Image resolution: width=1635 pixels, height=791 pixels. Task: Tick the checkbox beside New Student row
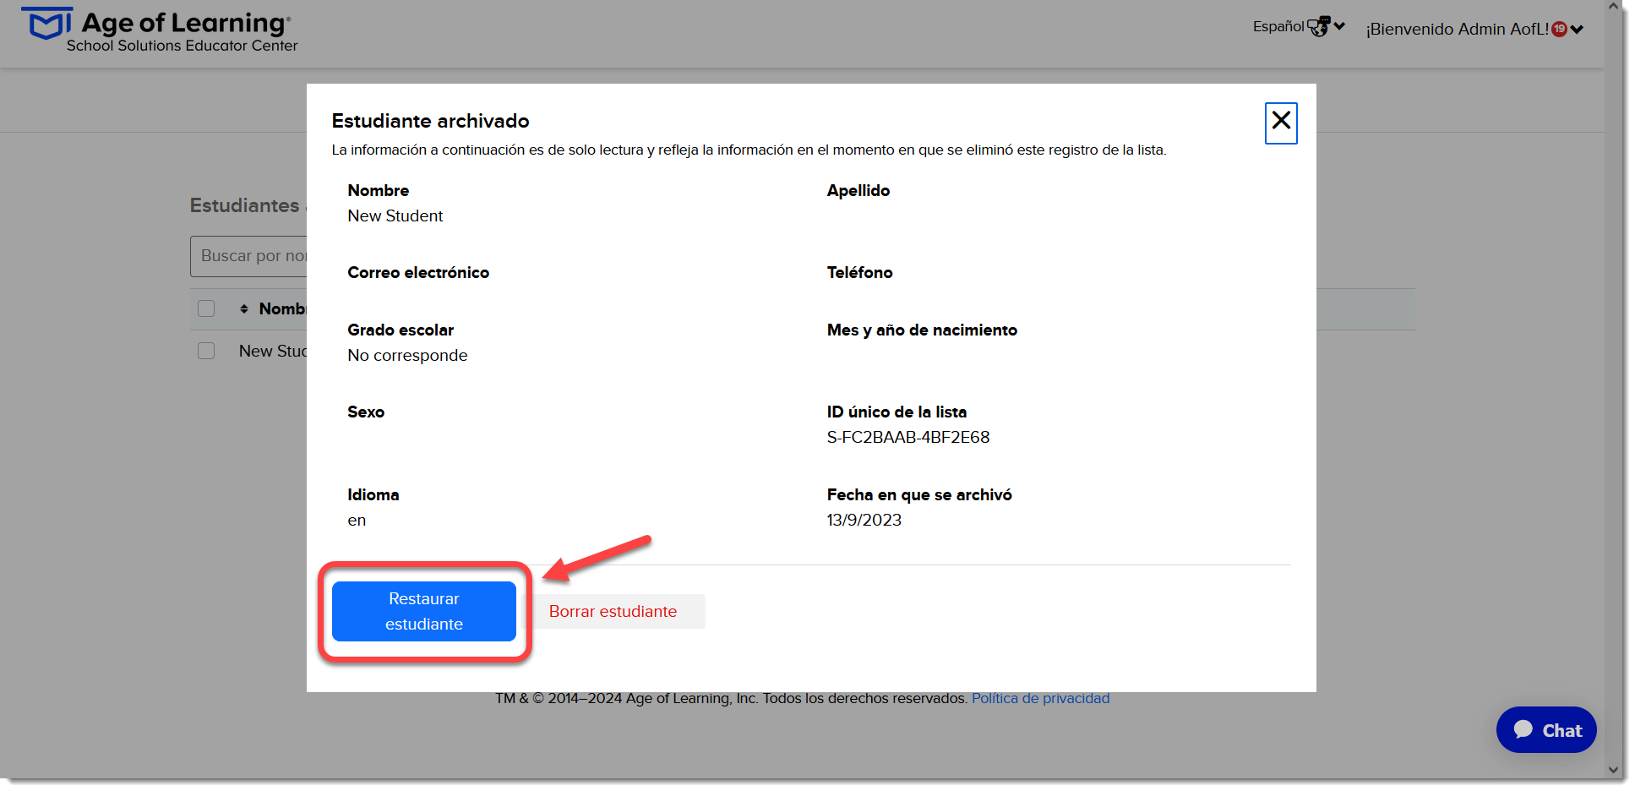[x=206, y=351]
